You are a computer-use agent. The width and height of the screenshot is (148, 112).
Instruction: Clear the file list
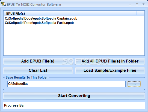pyautogui.click(x=38, y=70)
